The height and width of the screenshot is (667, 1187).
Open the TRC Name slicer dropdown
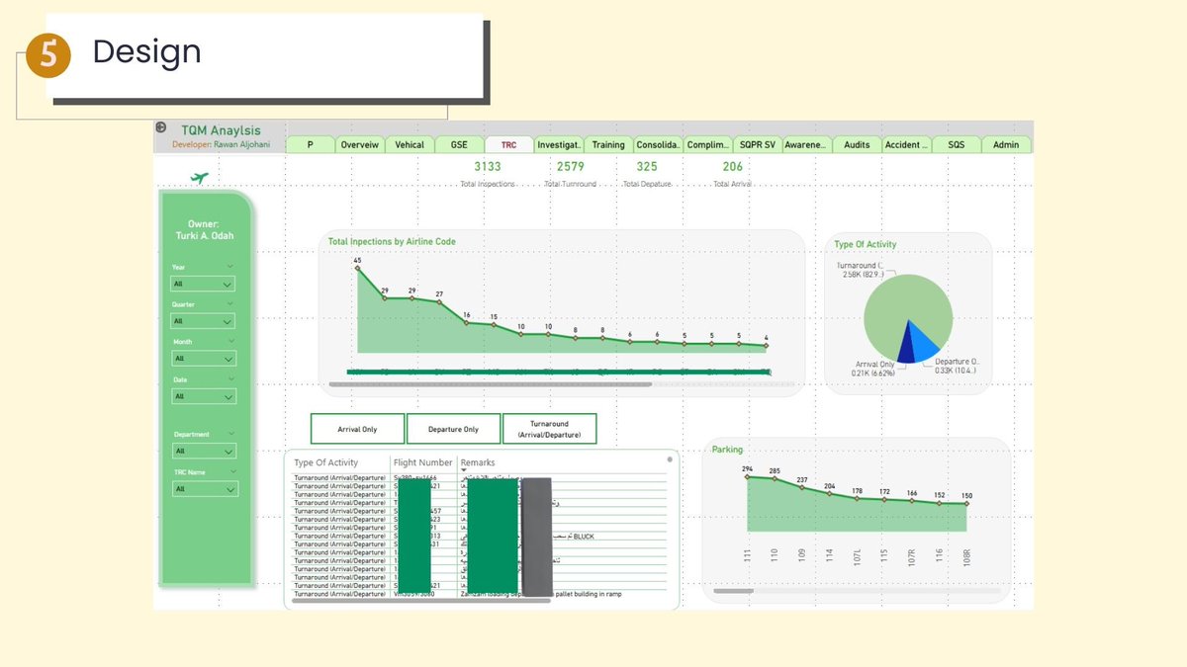pos(204,488)
